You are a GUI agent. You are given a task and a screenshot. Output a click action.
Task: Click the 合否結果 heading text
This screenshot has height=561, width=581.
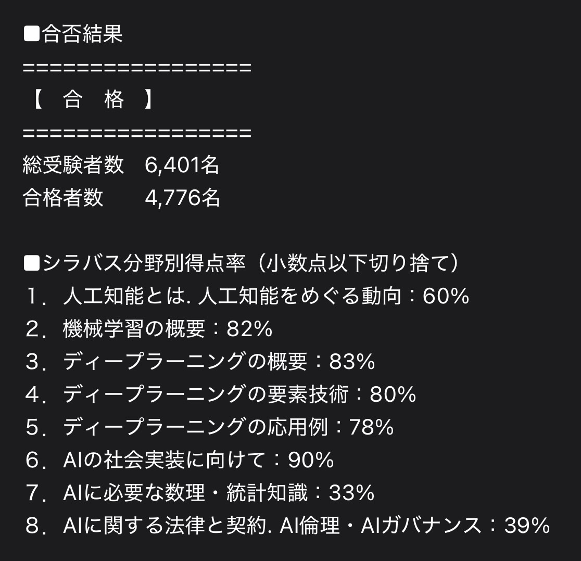(82, 33)
